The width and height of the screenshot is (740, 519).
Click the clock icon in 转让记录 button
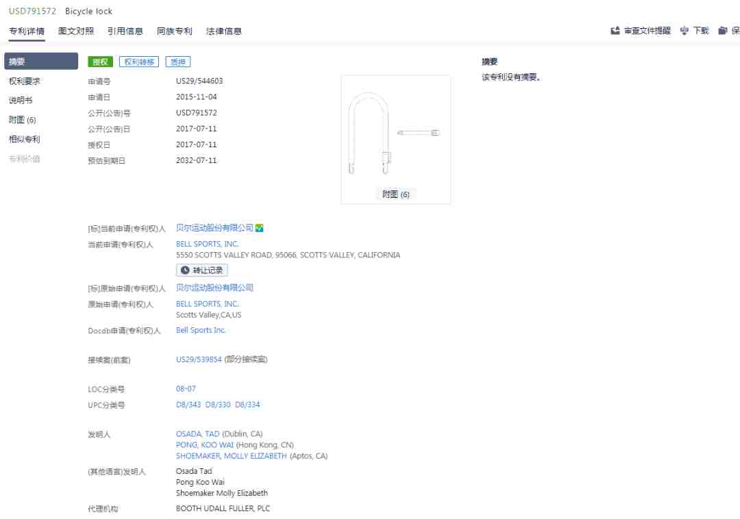click(x=185, y=270)
